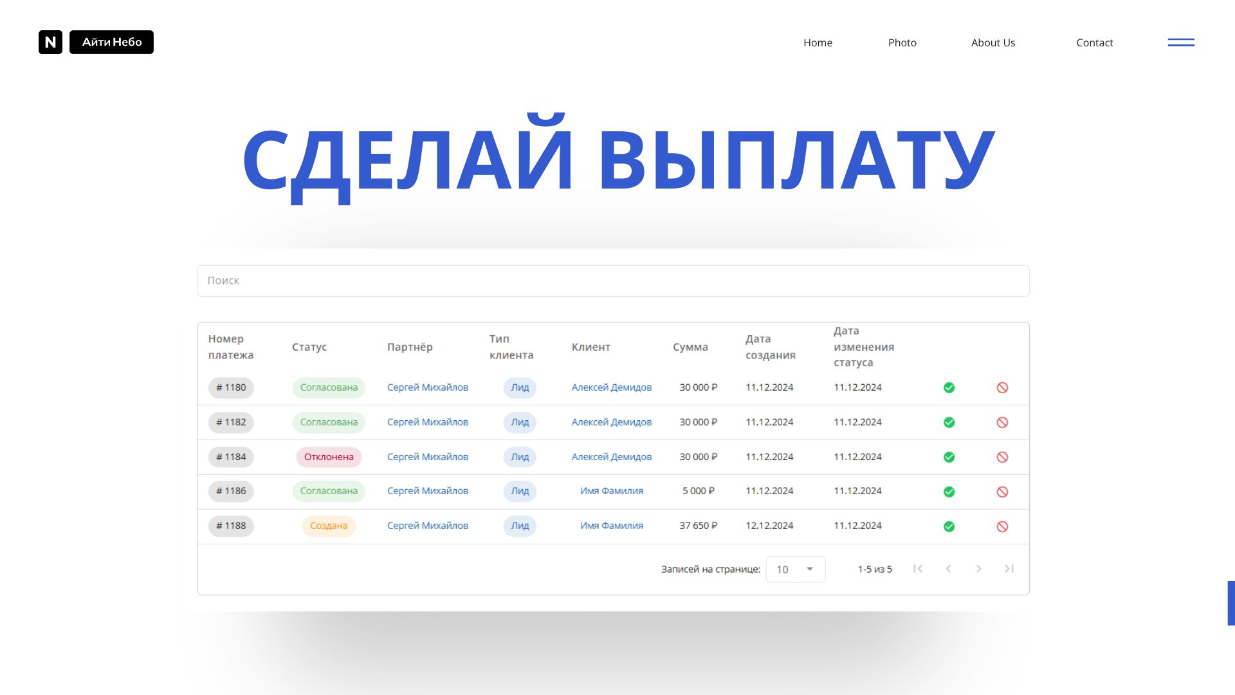The width and height of the screenshot is (1235, 695).
Task: Click the Айти Небо brand button
Action: (x=111, y=42)
